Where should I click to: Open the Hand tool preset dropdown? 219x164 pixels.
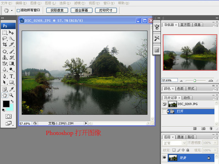12,11
